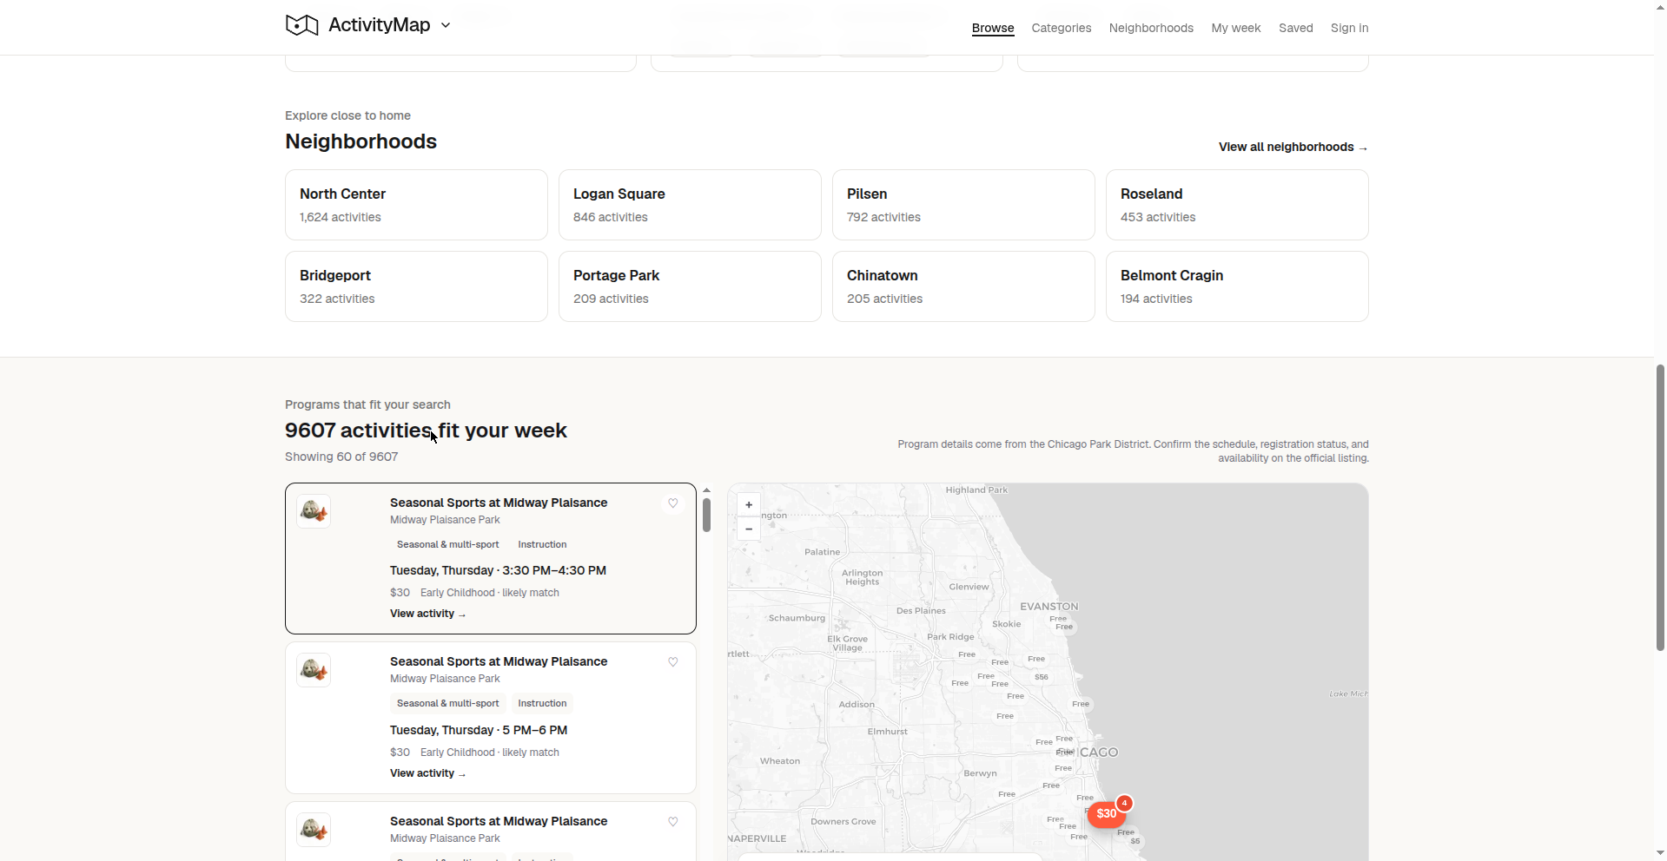Click the page scrollbar down arrow
1667x861 pixels.
click(x=1660, y=853)
